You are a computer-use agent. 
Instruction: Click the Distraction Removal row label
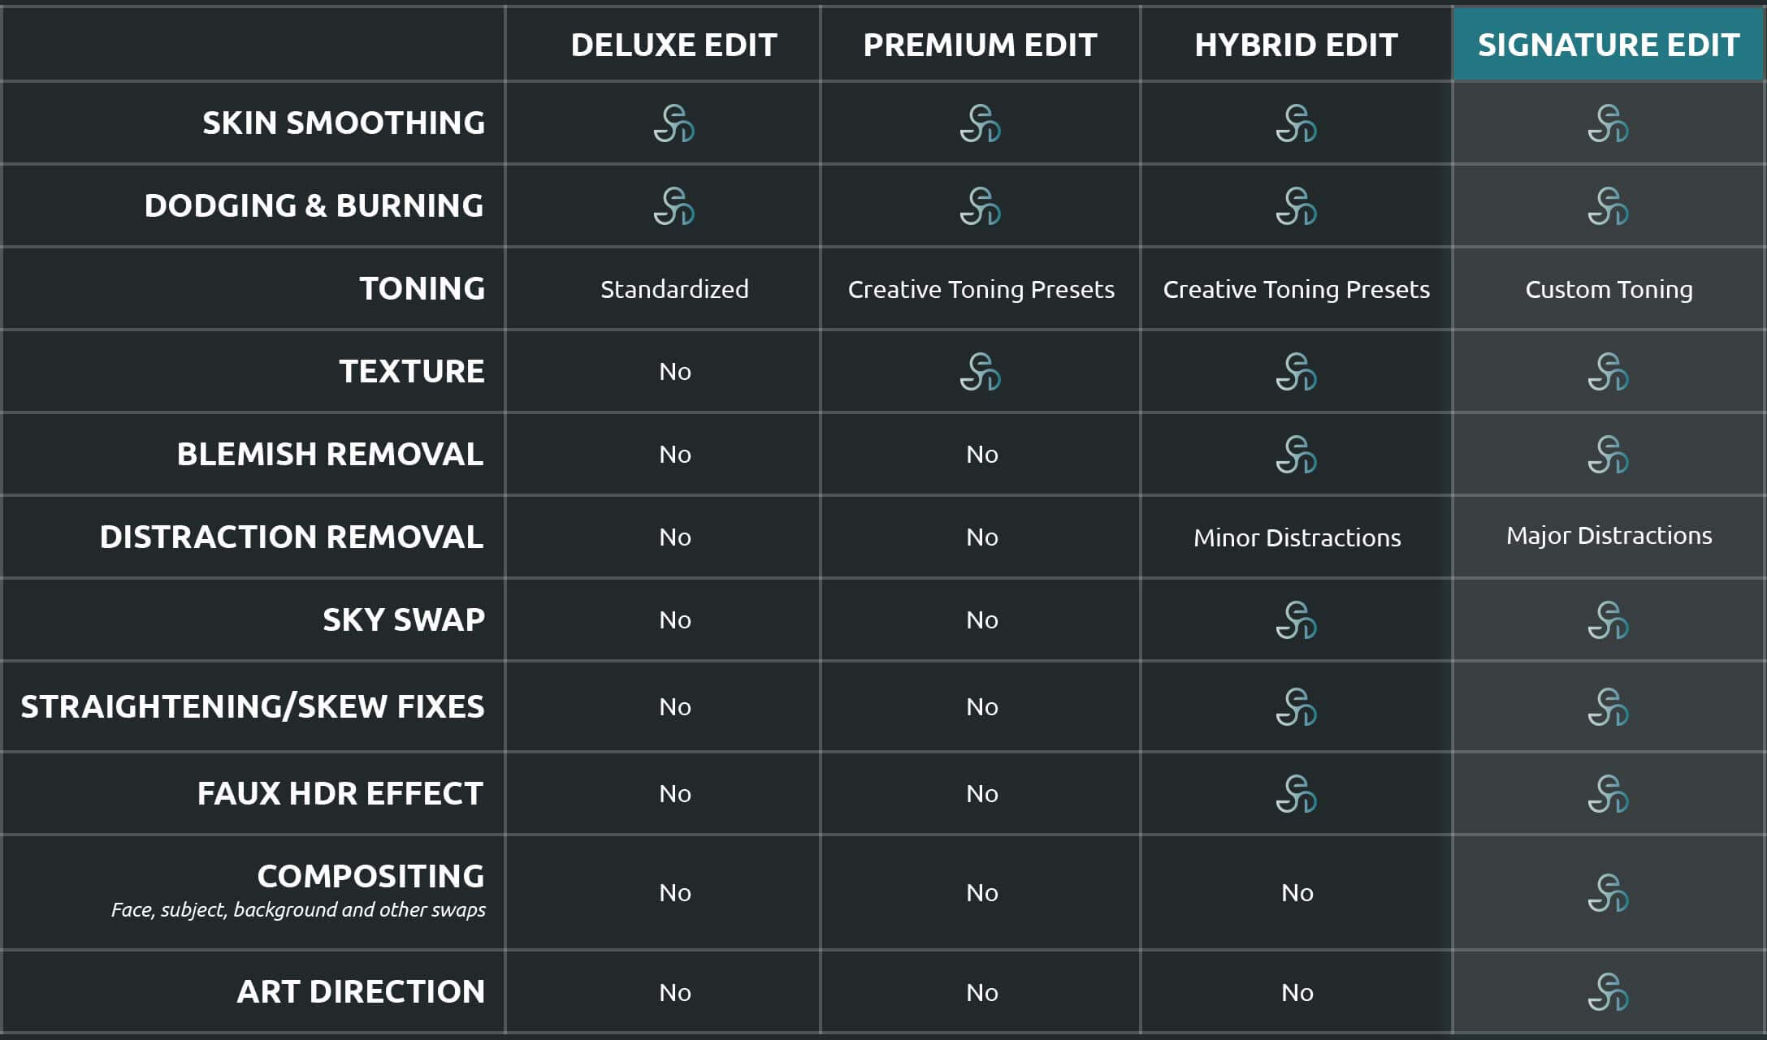(292, 537)
